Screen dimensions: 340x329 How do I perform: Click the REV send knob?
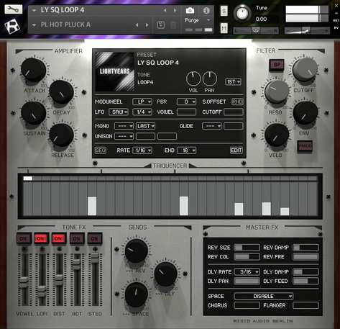(x=136, y=251)
